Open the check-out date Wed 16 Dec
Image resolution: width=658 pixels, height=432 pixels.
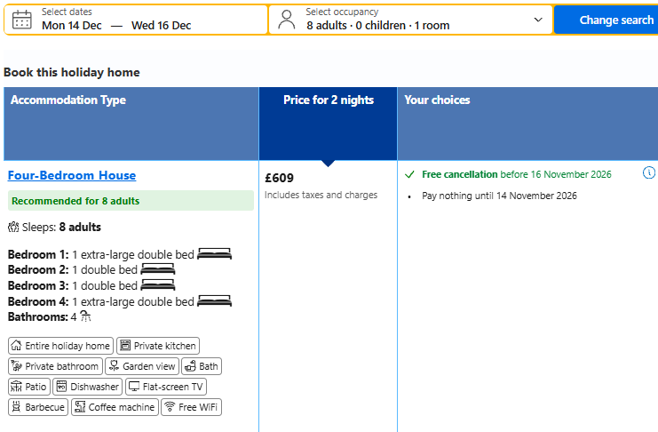tap(161, 26)
